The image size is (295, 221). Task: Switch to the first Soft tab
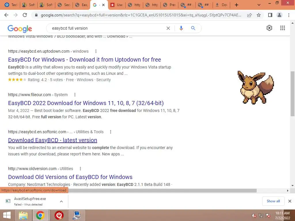coord(29,5)
